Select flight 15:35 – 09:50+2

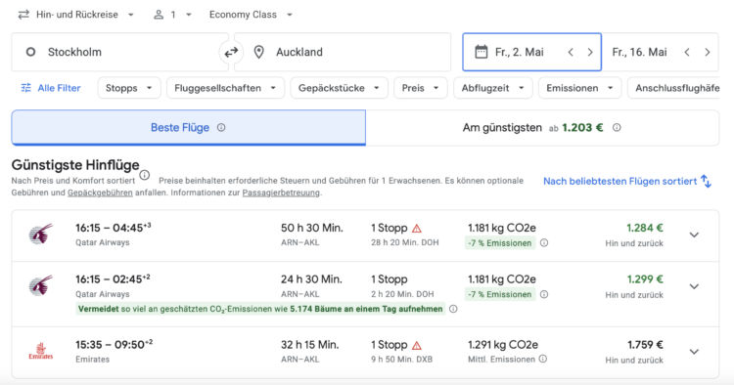pyautogui.click(x=365, y=353)
